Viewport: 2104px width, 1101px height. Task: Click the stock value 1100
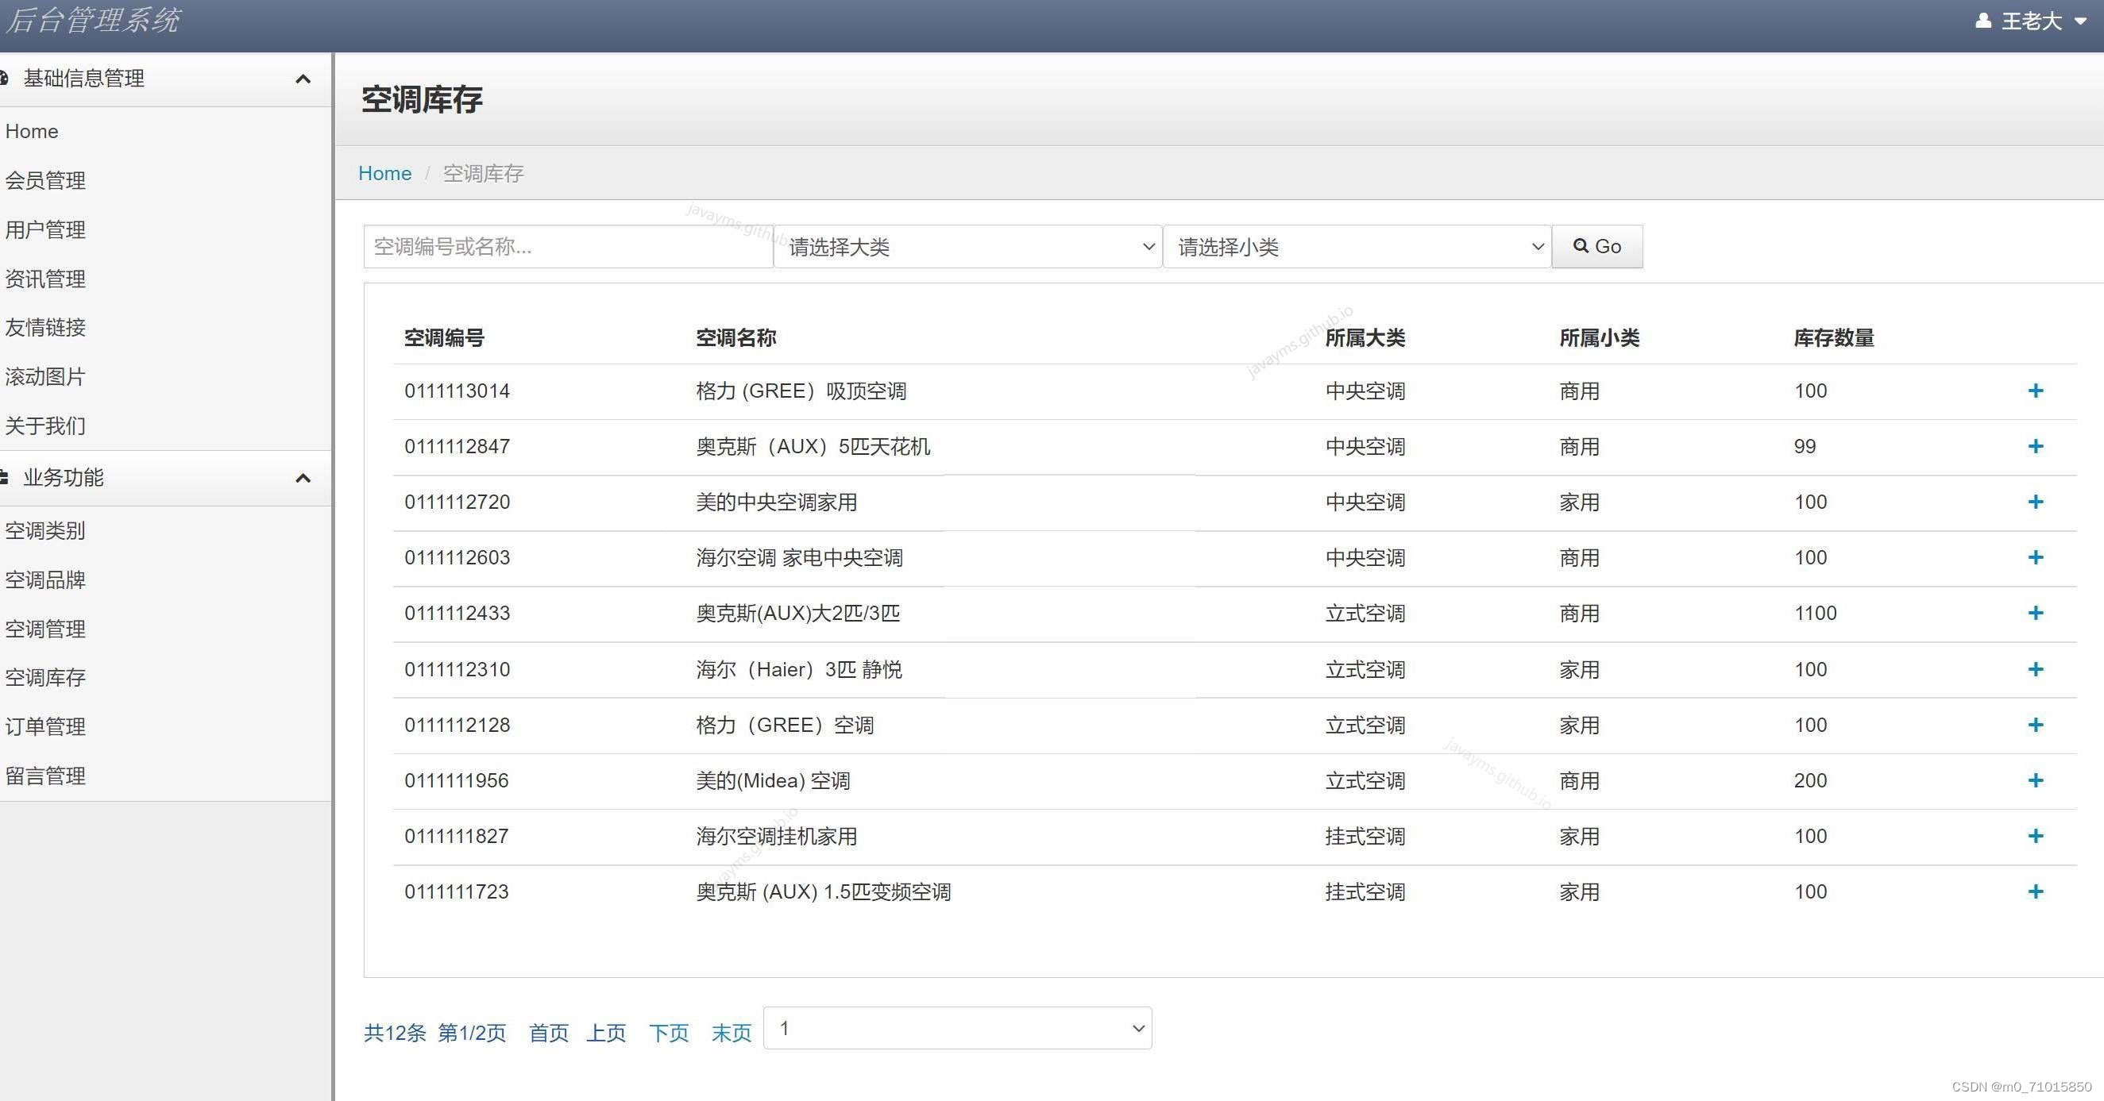(x=1815, y=613)
